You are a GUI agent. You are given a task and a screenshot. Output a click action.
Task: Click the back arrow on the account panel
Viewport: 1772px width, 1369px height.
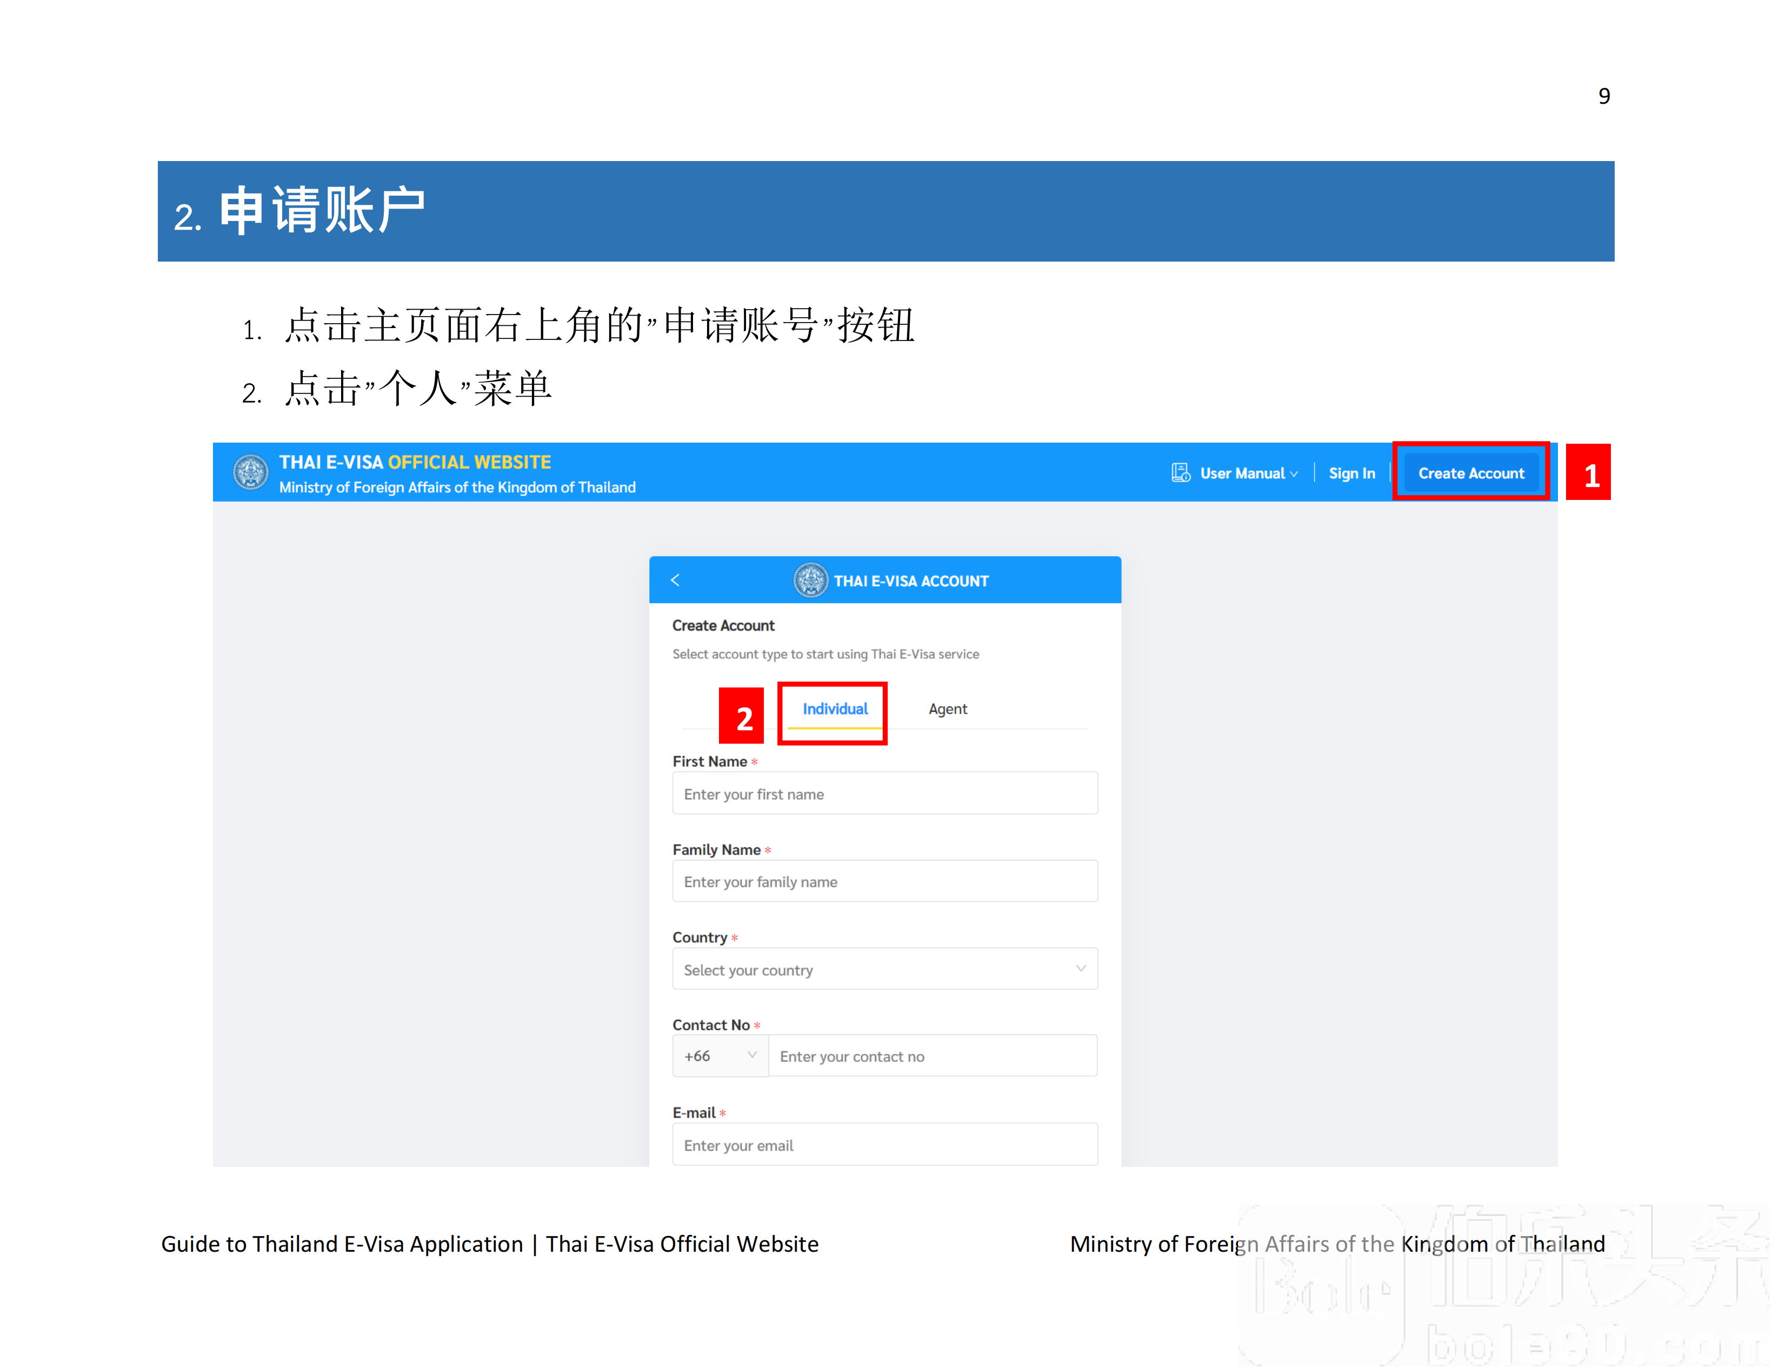(x=676, y=580)
